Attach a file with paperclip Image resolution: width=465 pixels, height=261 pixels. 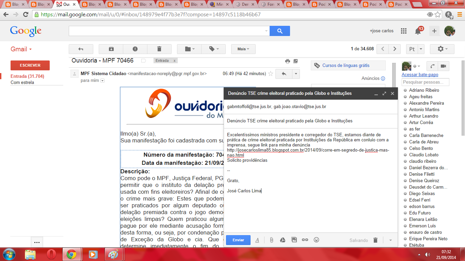271,240
